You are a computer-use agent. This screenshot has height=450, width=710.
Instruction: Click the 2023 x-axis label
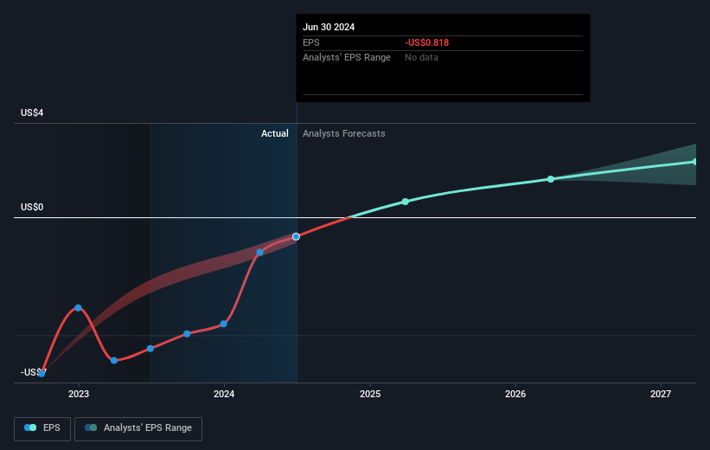[79, 394]
